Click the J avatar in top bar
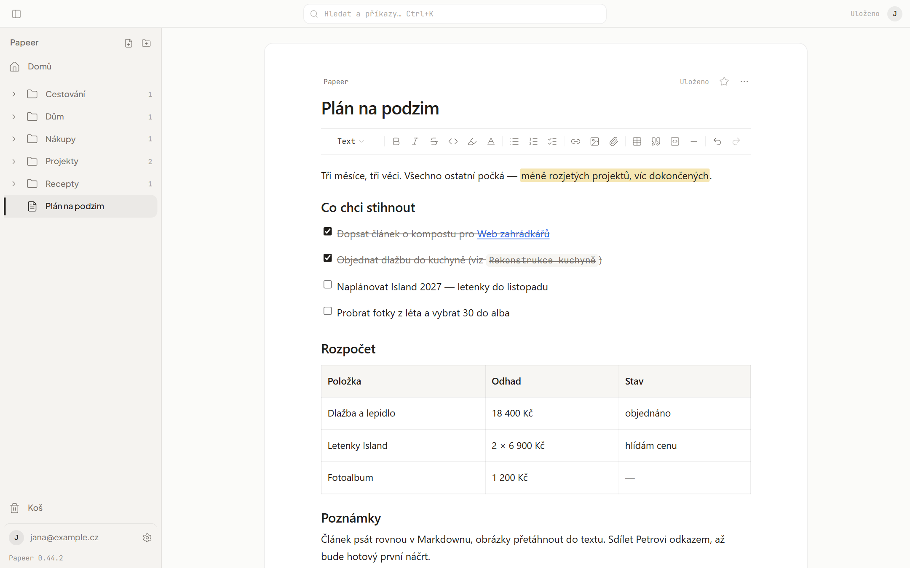The image size is (910, 568). click(895, 14)
